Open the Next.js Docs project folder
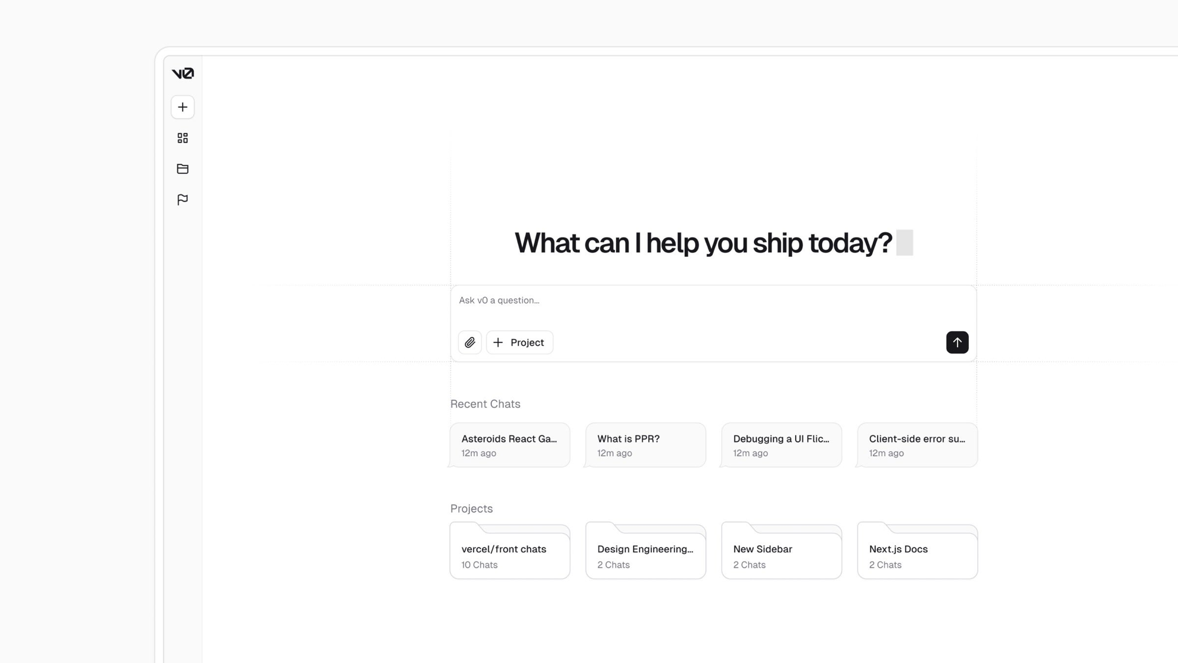The height and width of the screenshot is (663, 1178). coord(917,555)
